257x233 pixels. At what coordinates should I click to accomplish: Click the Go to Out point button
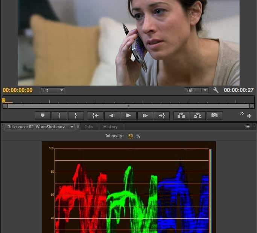point(162,116)
